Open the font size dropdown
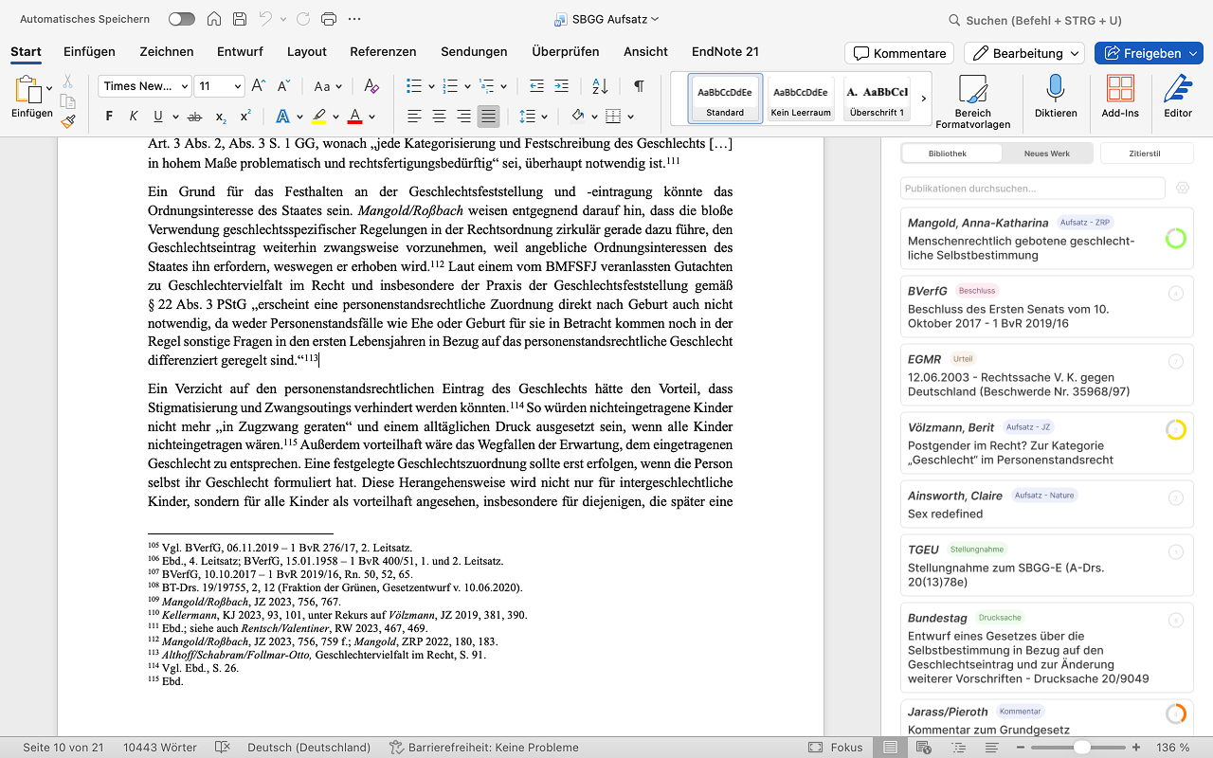The width and height of the screenshot is (1213, 758). pos(236,86)
